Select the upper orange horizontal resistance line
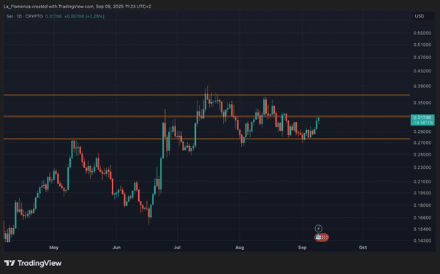 [x=207, y=95]
